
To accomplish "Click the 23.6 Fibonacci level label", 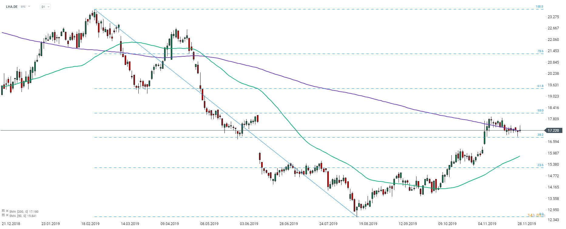I will [540, 165].
